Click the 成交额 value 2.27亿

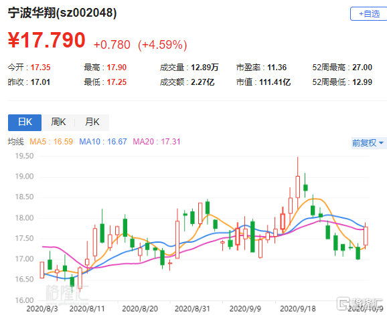203,82
